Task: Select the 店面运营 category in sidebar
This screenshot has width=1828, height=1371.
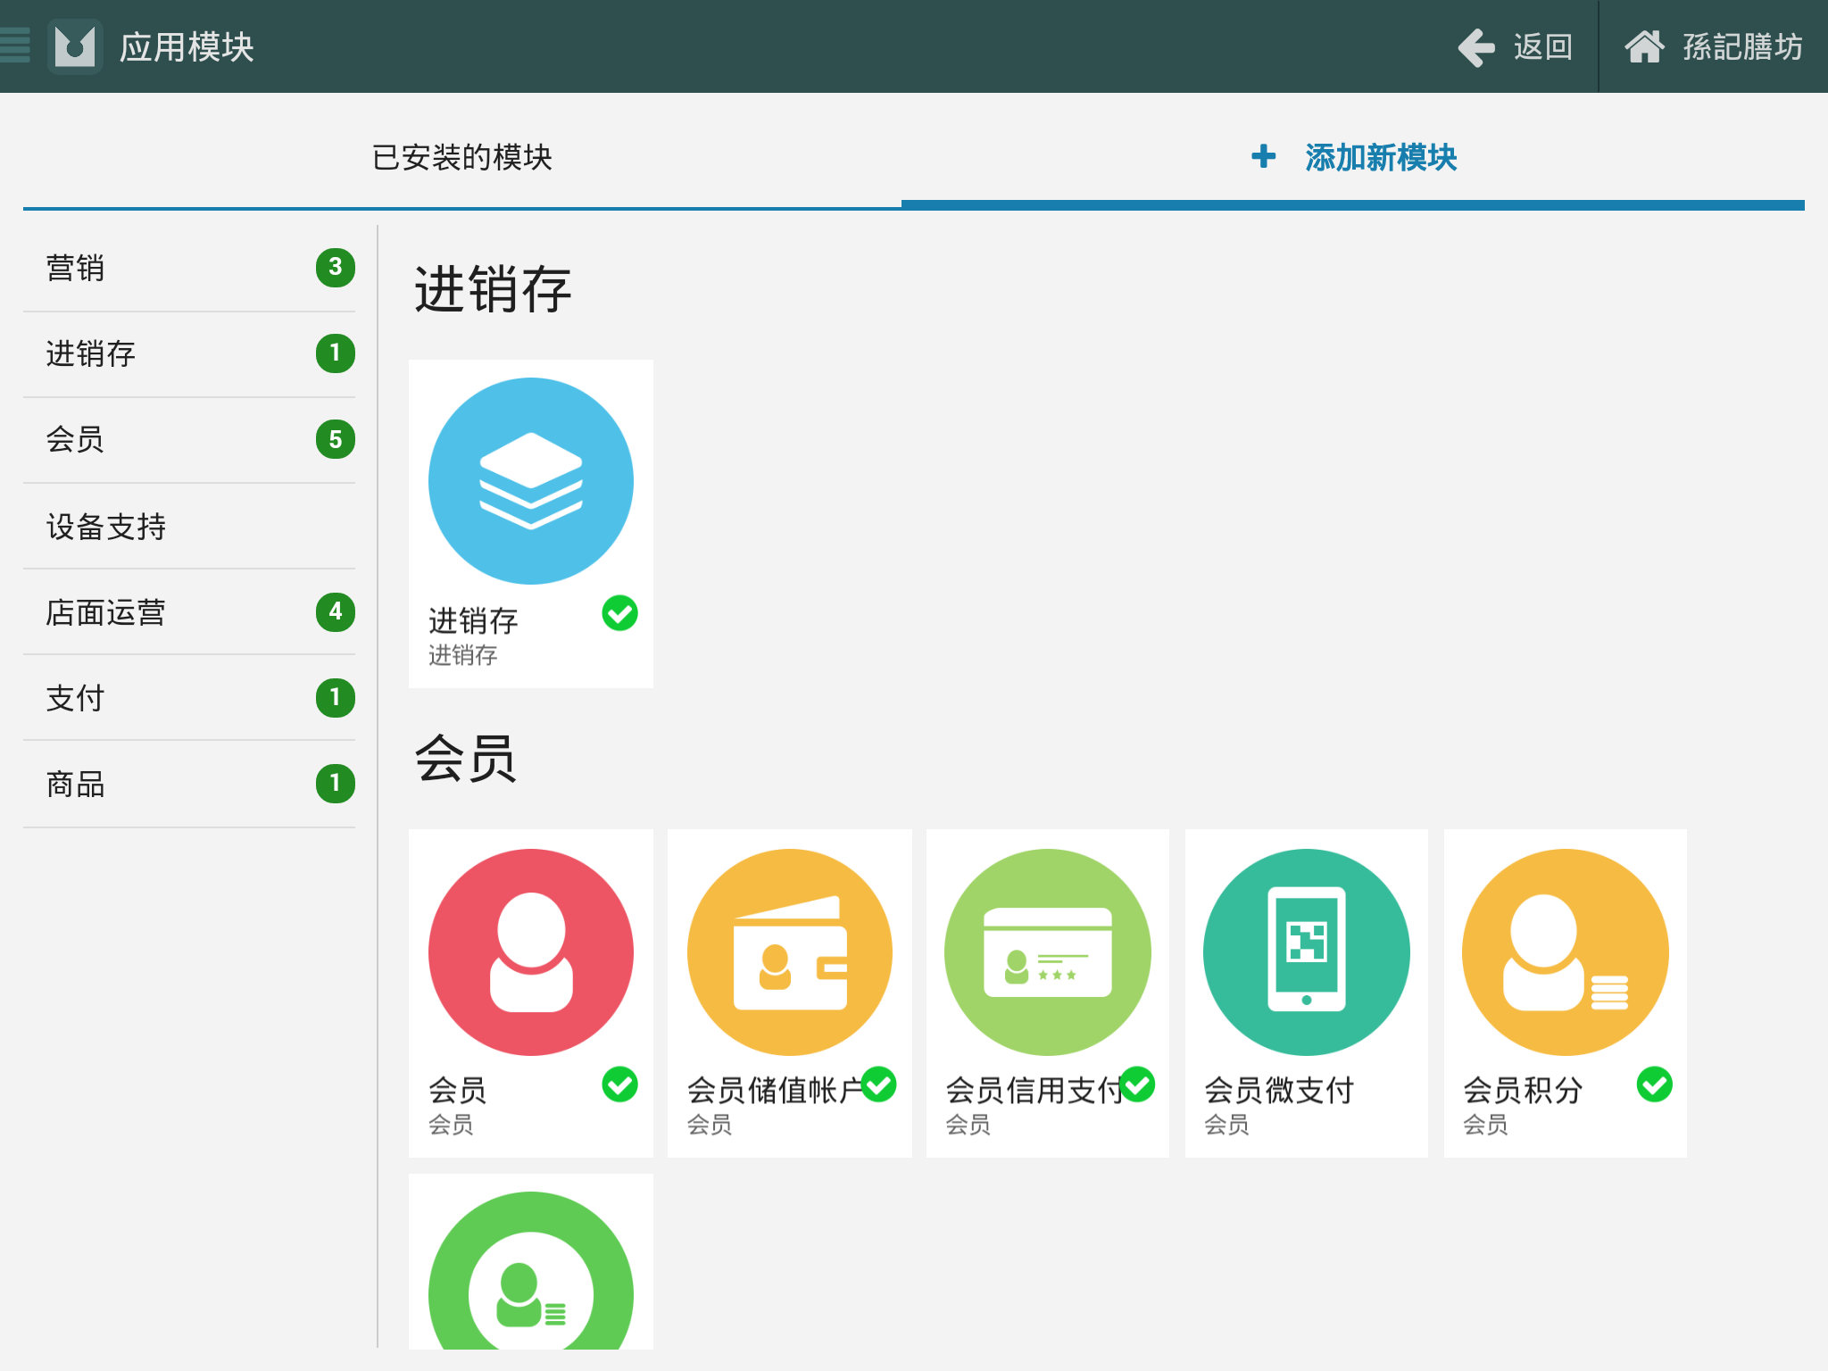Action: click(189, 612)
